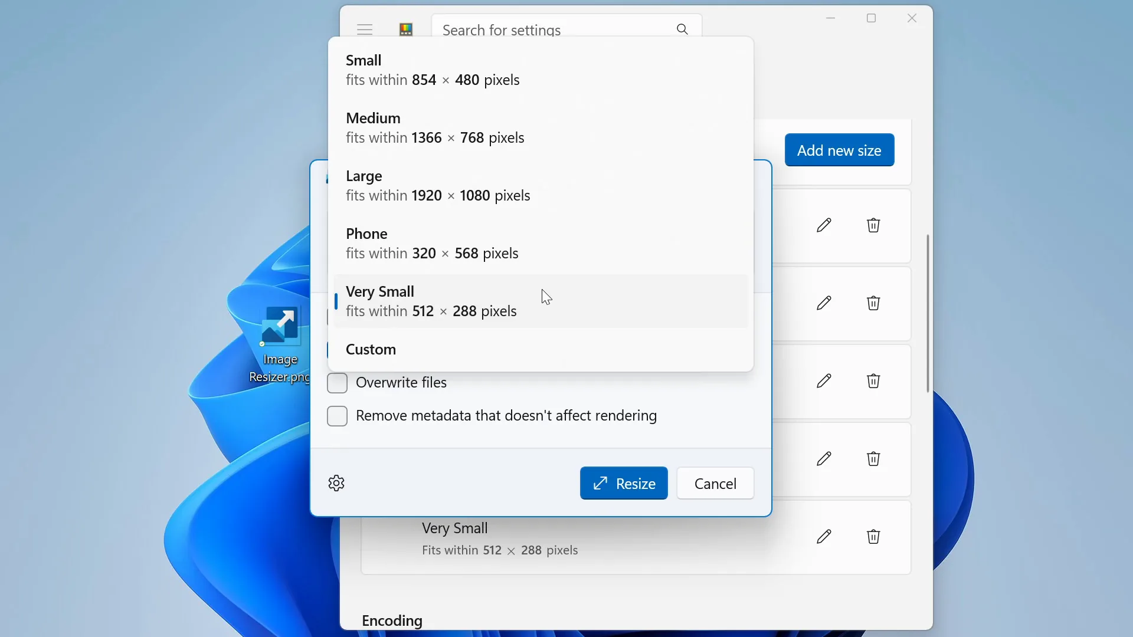The height and width of the screenshot is (637, 1133).
Task: Delete the third size preset with trash icon
Action: pyautogui.click(x=873, y=381)
